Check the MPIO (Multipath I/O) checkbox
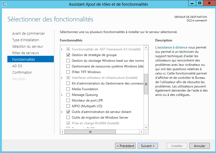The width and height of the screenshot is (216, 153). pyautogui.click(x=68, y=106)
